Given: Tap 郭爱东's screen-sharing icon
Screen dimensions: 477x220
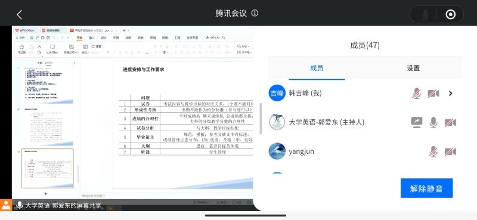Looking at the screenshot, I should coord(416,122).
